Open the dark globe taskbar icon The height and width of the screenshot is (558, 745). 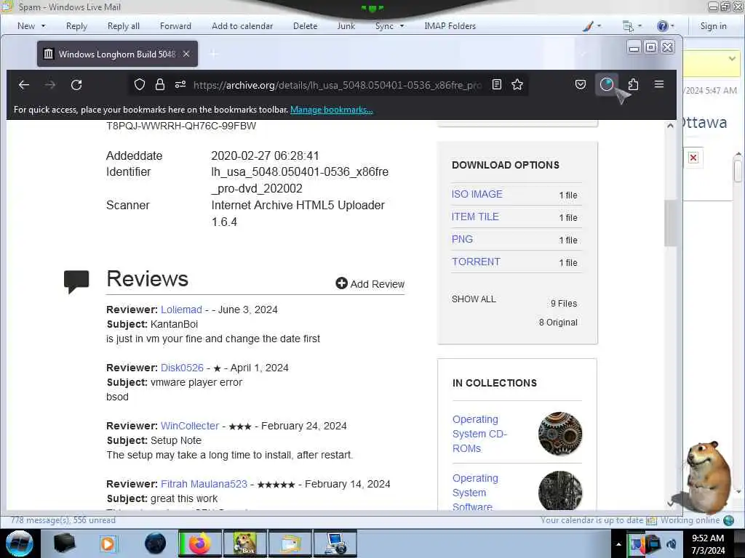click(155, 543)
